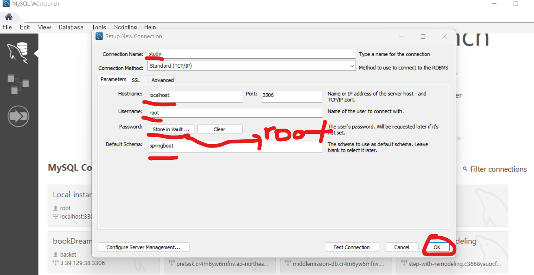Open the Tools menu
This screenshot has height=275, width=534.
[x=99, y=27]
